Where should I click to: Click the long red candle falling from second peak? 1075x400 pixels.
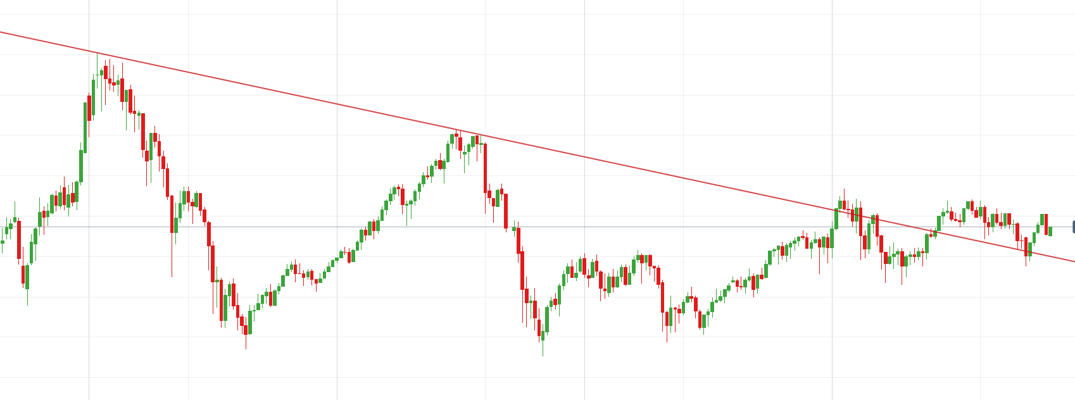[x=486, y=168]
